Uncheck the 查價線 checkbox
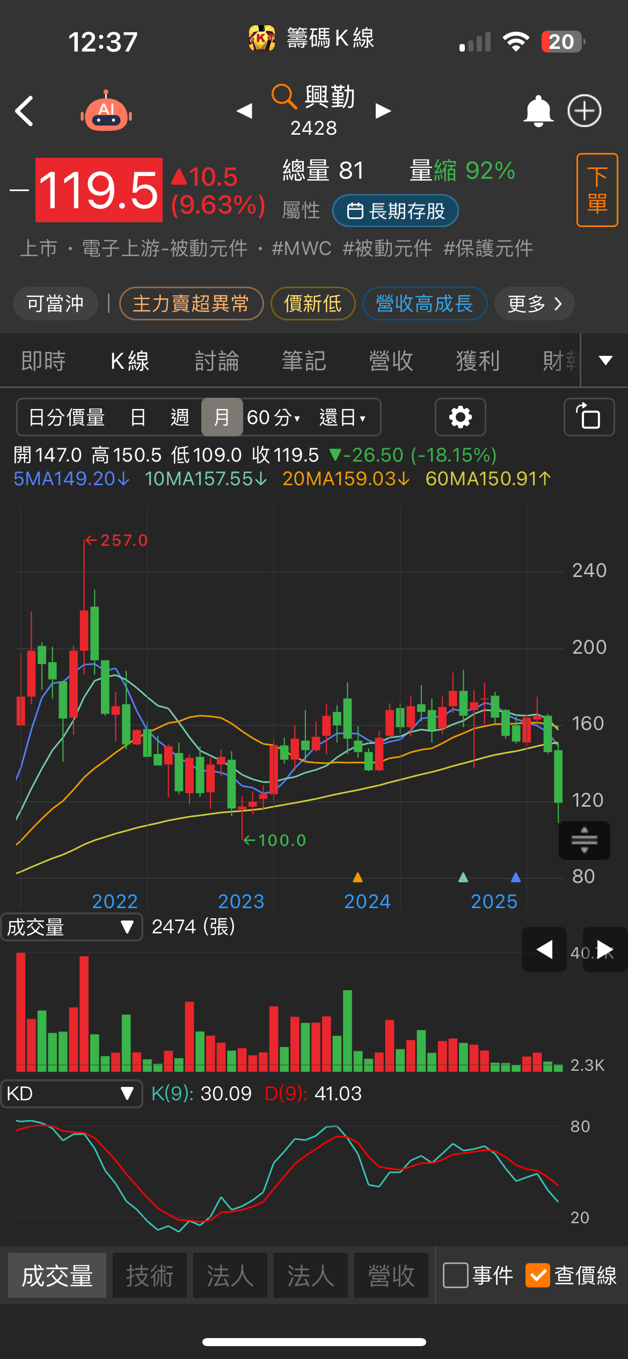This screenshot has width=628, height=1359. [537, 1275]
